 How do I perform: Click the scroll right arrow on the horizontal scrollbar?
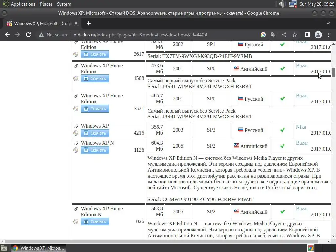coord(329,241)
